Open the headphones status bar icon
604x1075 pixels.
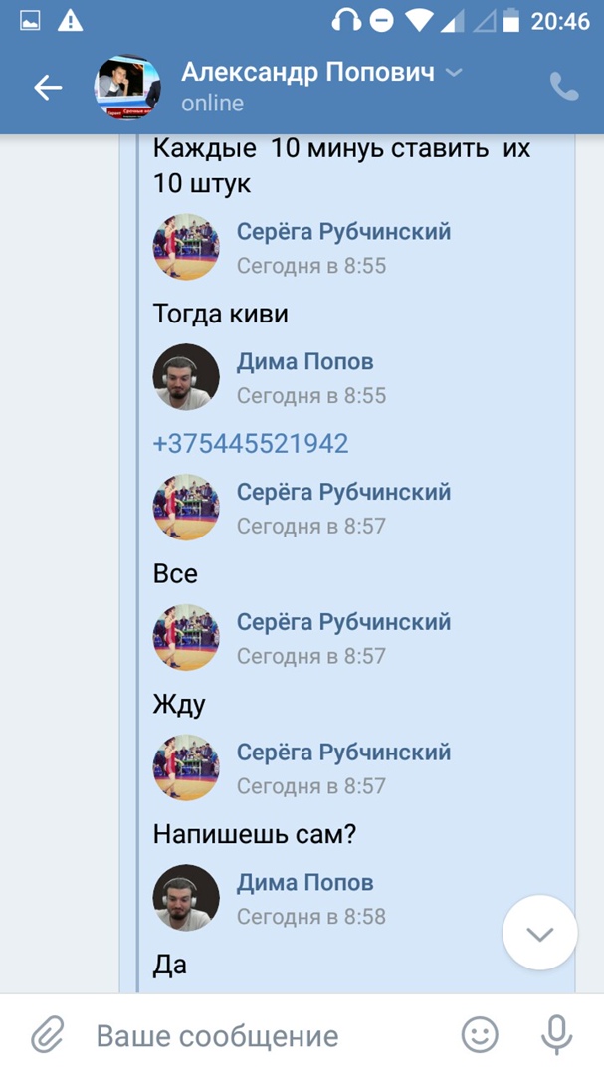[x=346, y=21]
